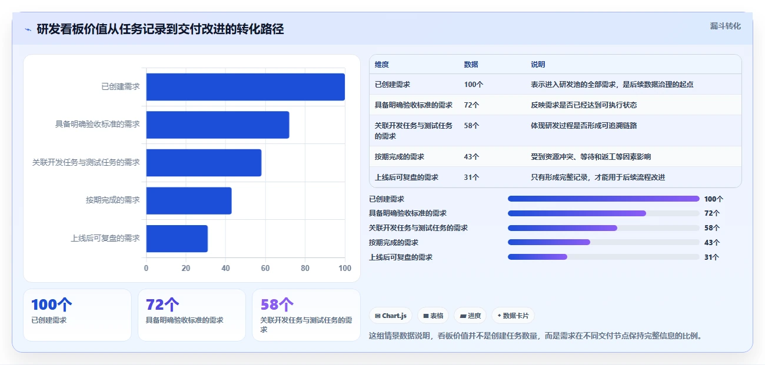This screenshot has width=765, height=365.
Task: Click the 按期完成的需求 chart axis label
Action: [x=113, y=200]
